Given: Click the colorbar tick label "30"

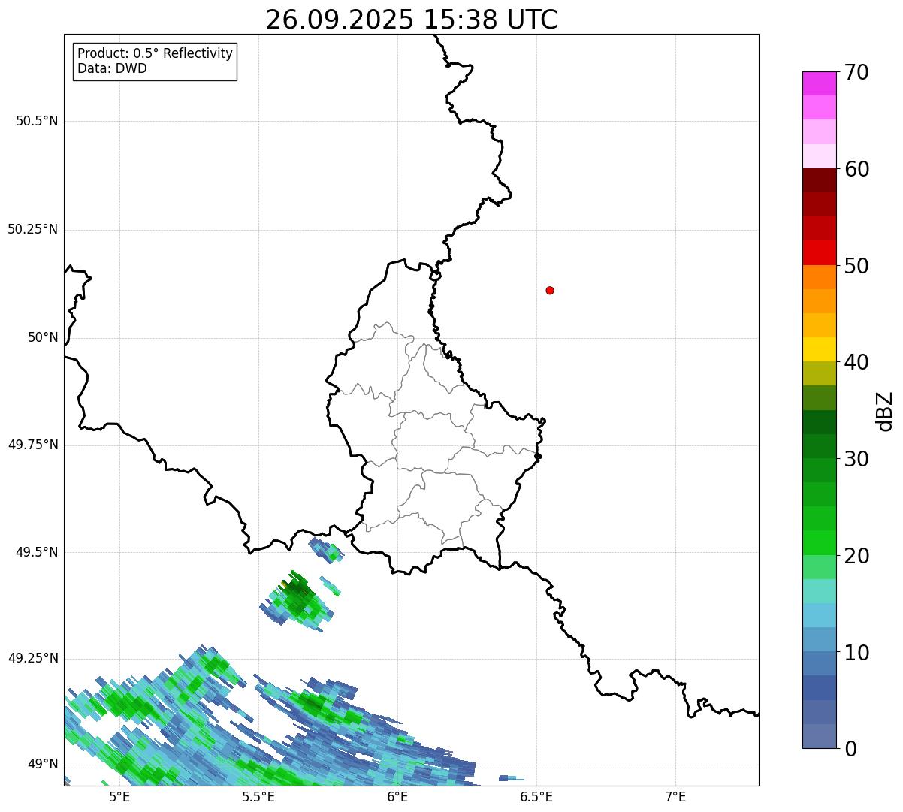Looking at the screenshot, I should (x=856, y=459).
